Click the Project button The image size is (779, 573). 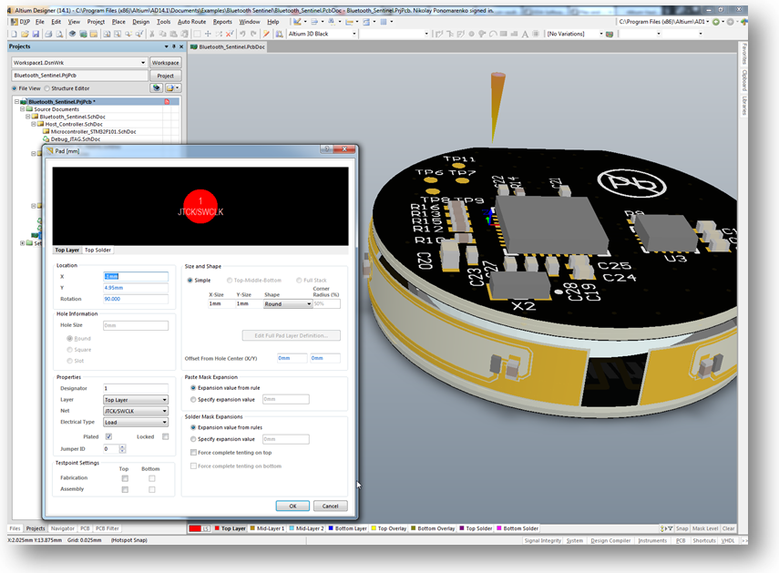(x=166, y=76)
